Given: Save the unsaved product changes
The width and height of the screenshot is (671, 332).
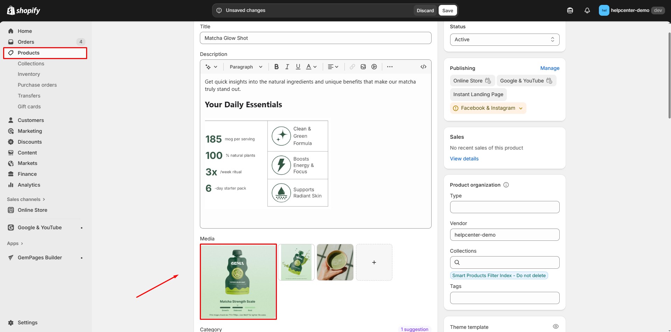Looking at the screenshot, I should [447, 10].
